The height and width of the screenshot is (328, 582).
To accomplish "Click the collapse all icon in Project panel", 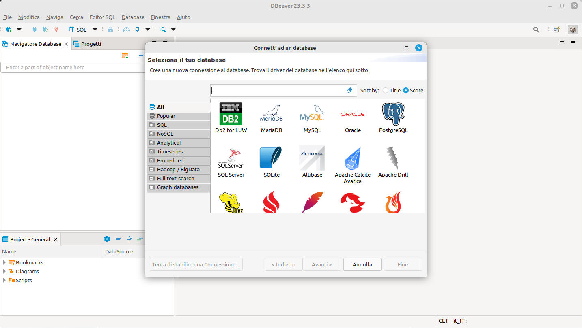I will (x=118, y=239).
